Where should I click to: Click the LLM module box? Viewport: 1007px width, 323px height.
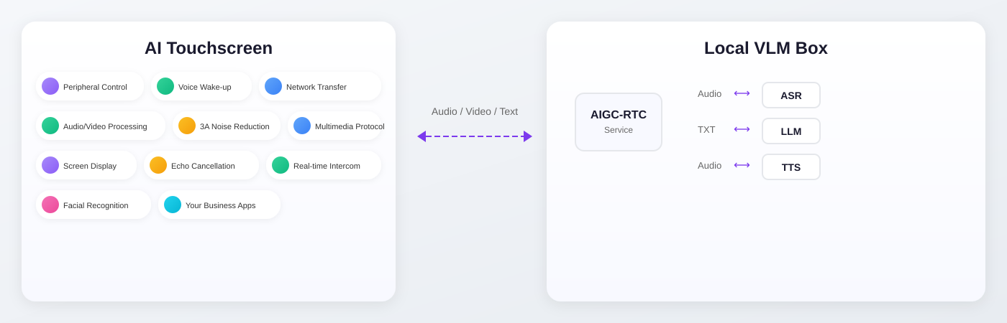pos(791,131)
